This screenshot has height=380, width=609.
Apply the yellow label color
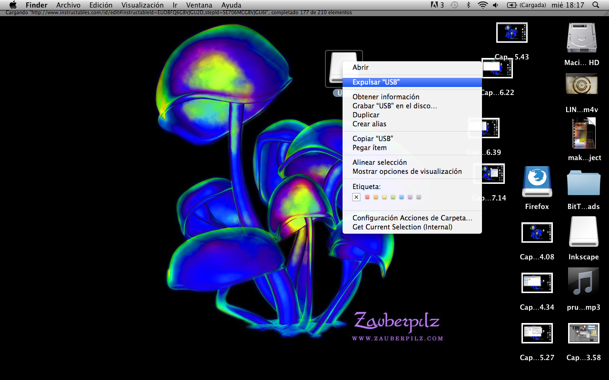coord(384,197)
